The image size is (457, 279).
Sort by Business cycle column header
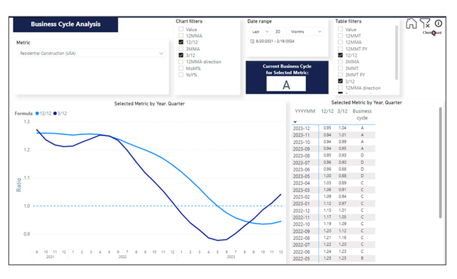coord(362,114)
